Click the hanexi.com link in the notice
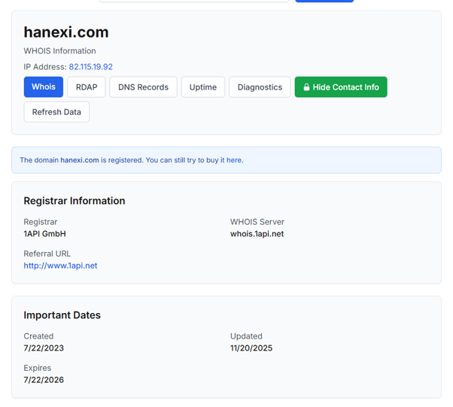Viewport: 453px width, 407px height. 80,160
